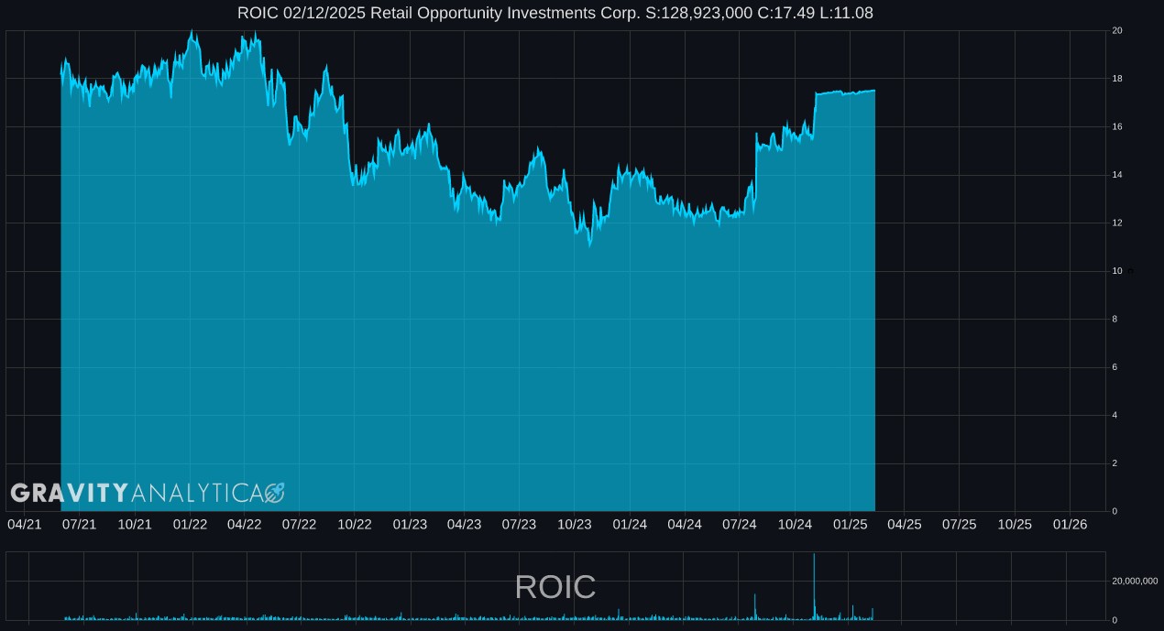Select the 01/22 date label on x-axis

tap(190, 525)
